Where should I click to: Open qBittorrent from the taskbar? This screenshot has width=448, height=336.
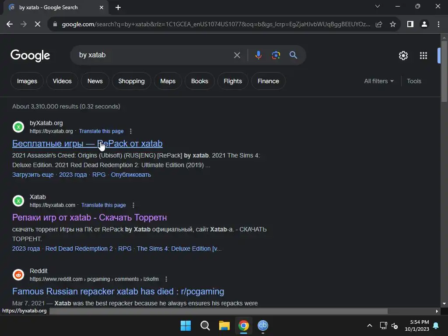coord(262,325)
